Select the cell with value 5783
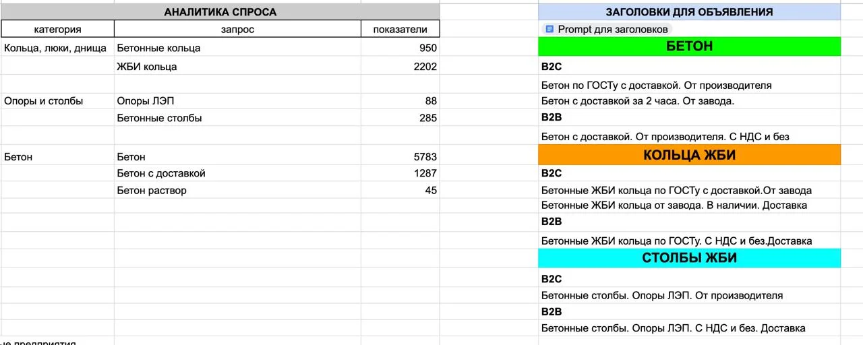 click(400, 157)
